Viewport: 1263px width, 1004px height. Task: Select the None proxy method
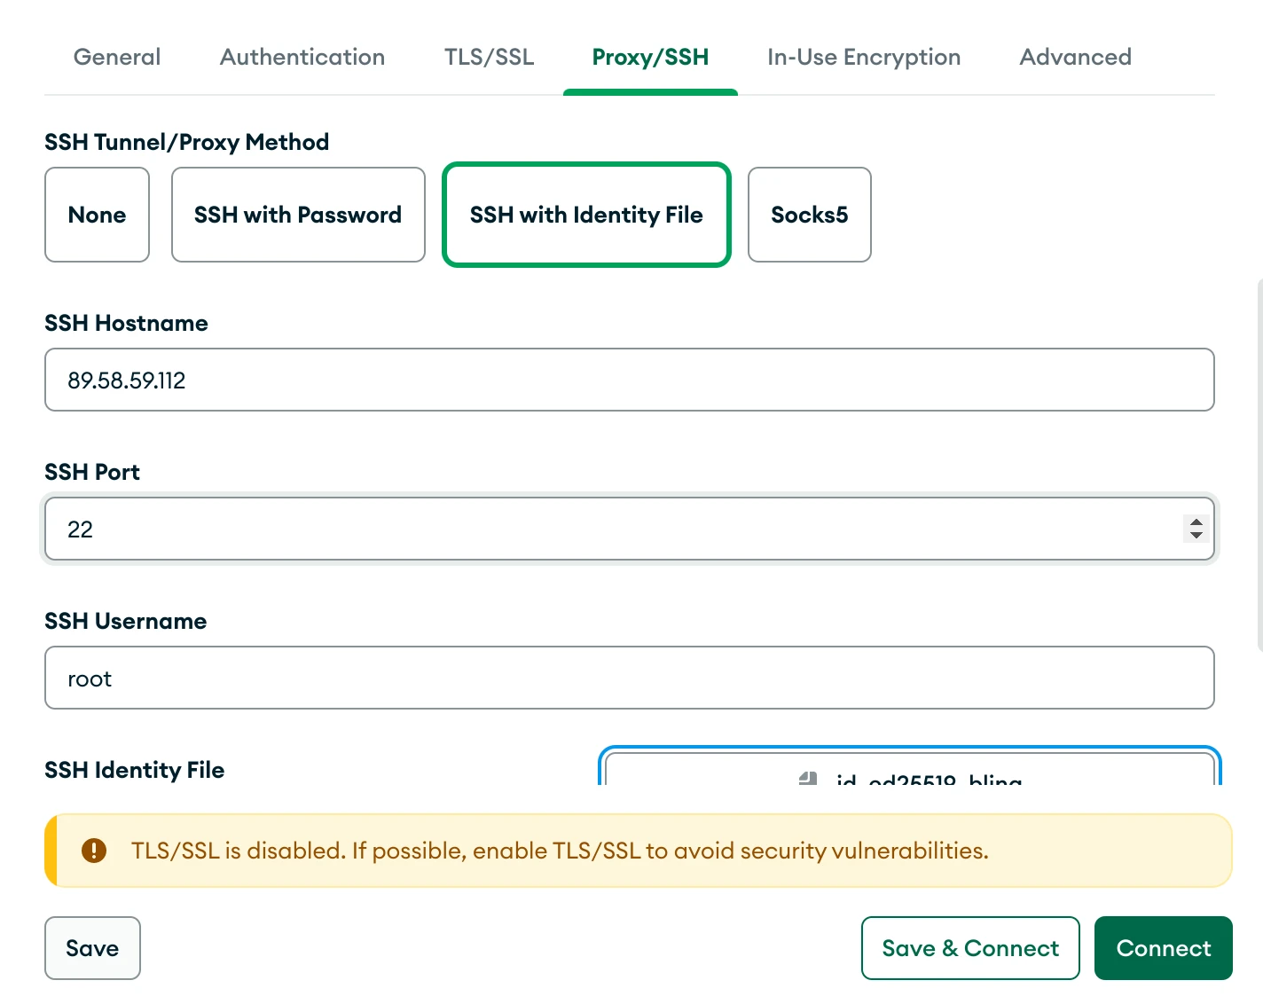point(97,215)
